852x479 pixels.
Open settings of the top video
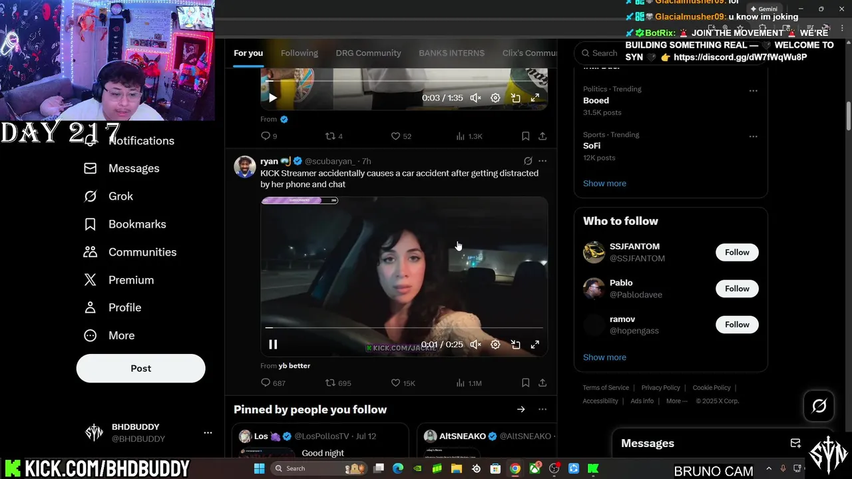point(495,98)
